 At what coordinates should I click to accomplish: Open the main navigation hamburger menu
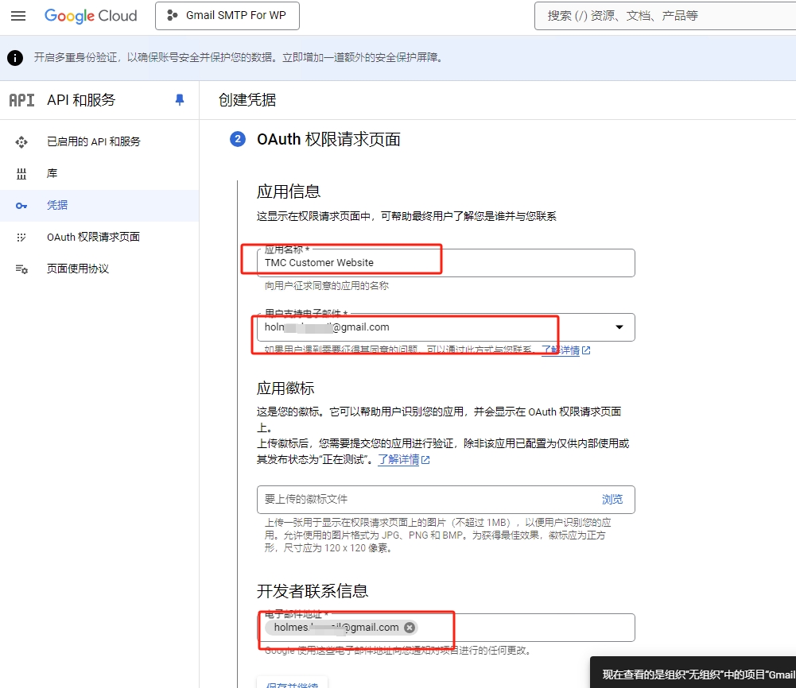18,16
